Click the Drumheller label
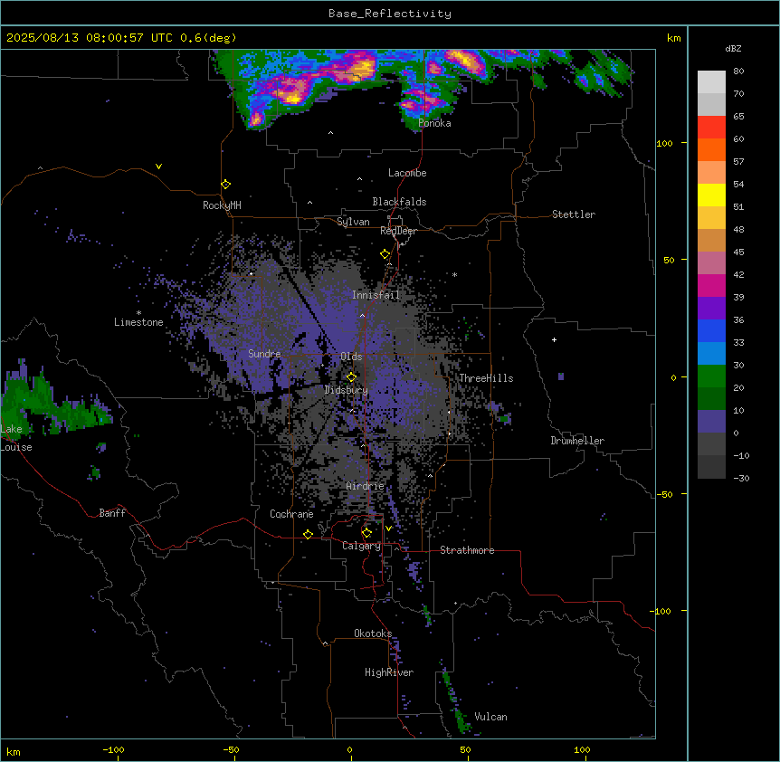The width and height of the screenshot is (780, 762). coord(577,441)
